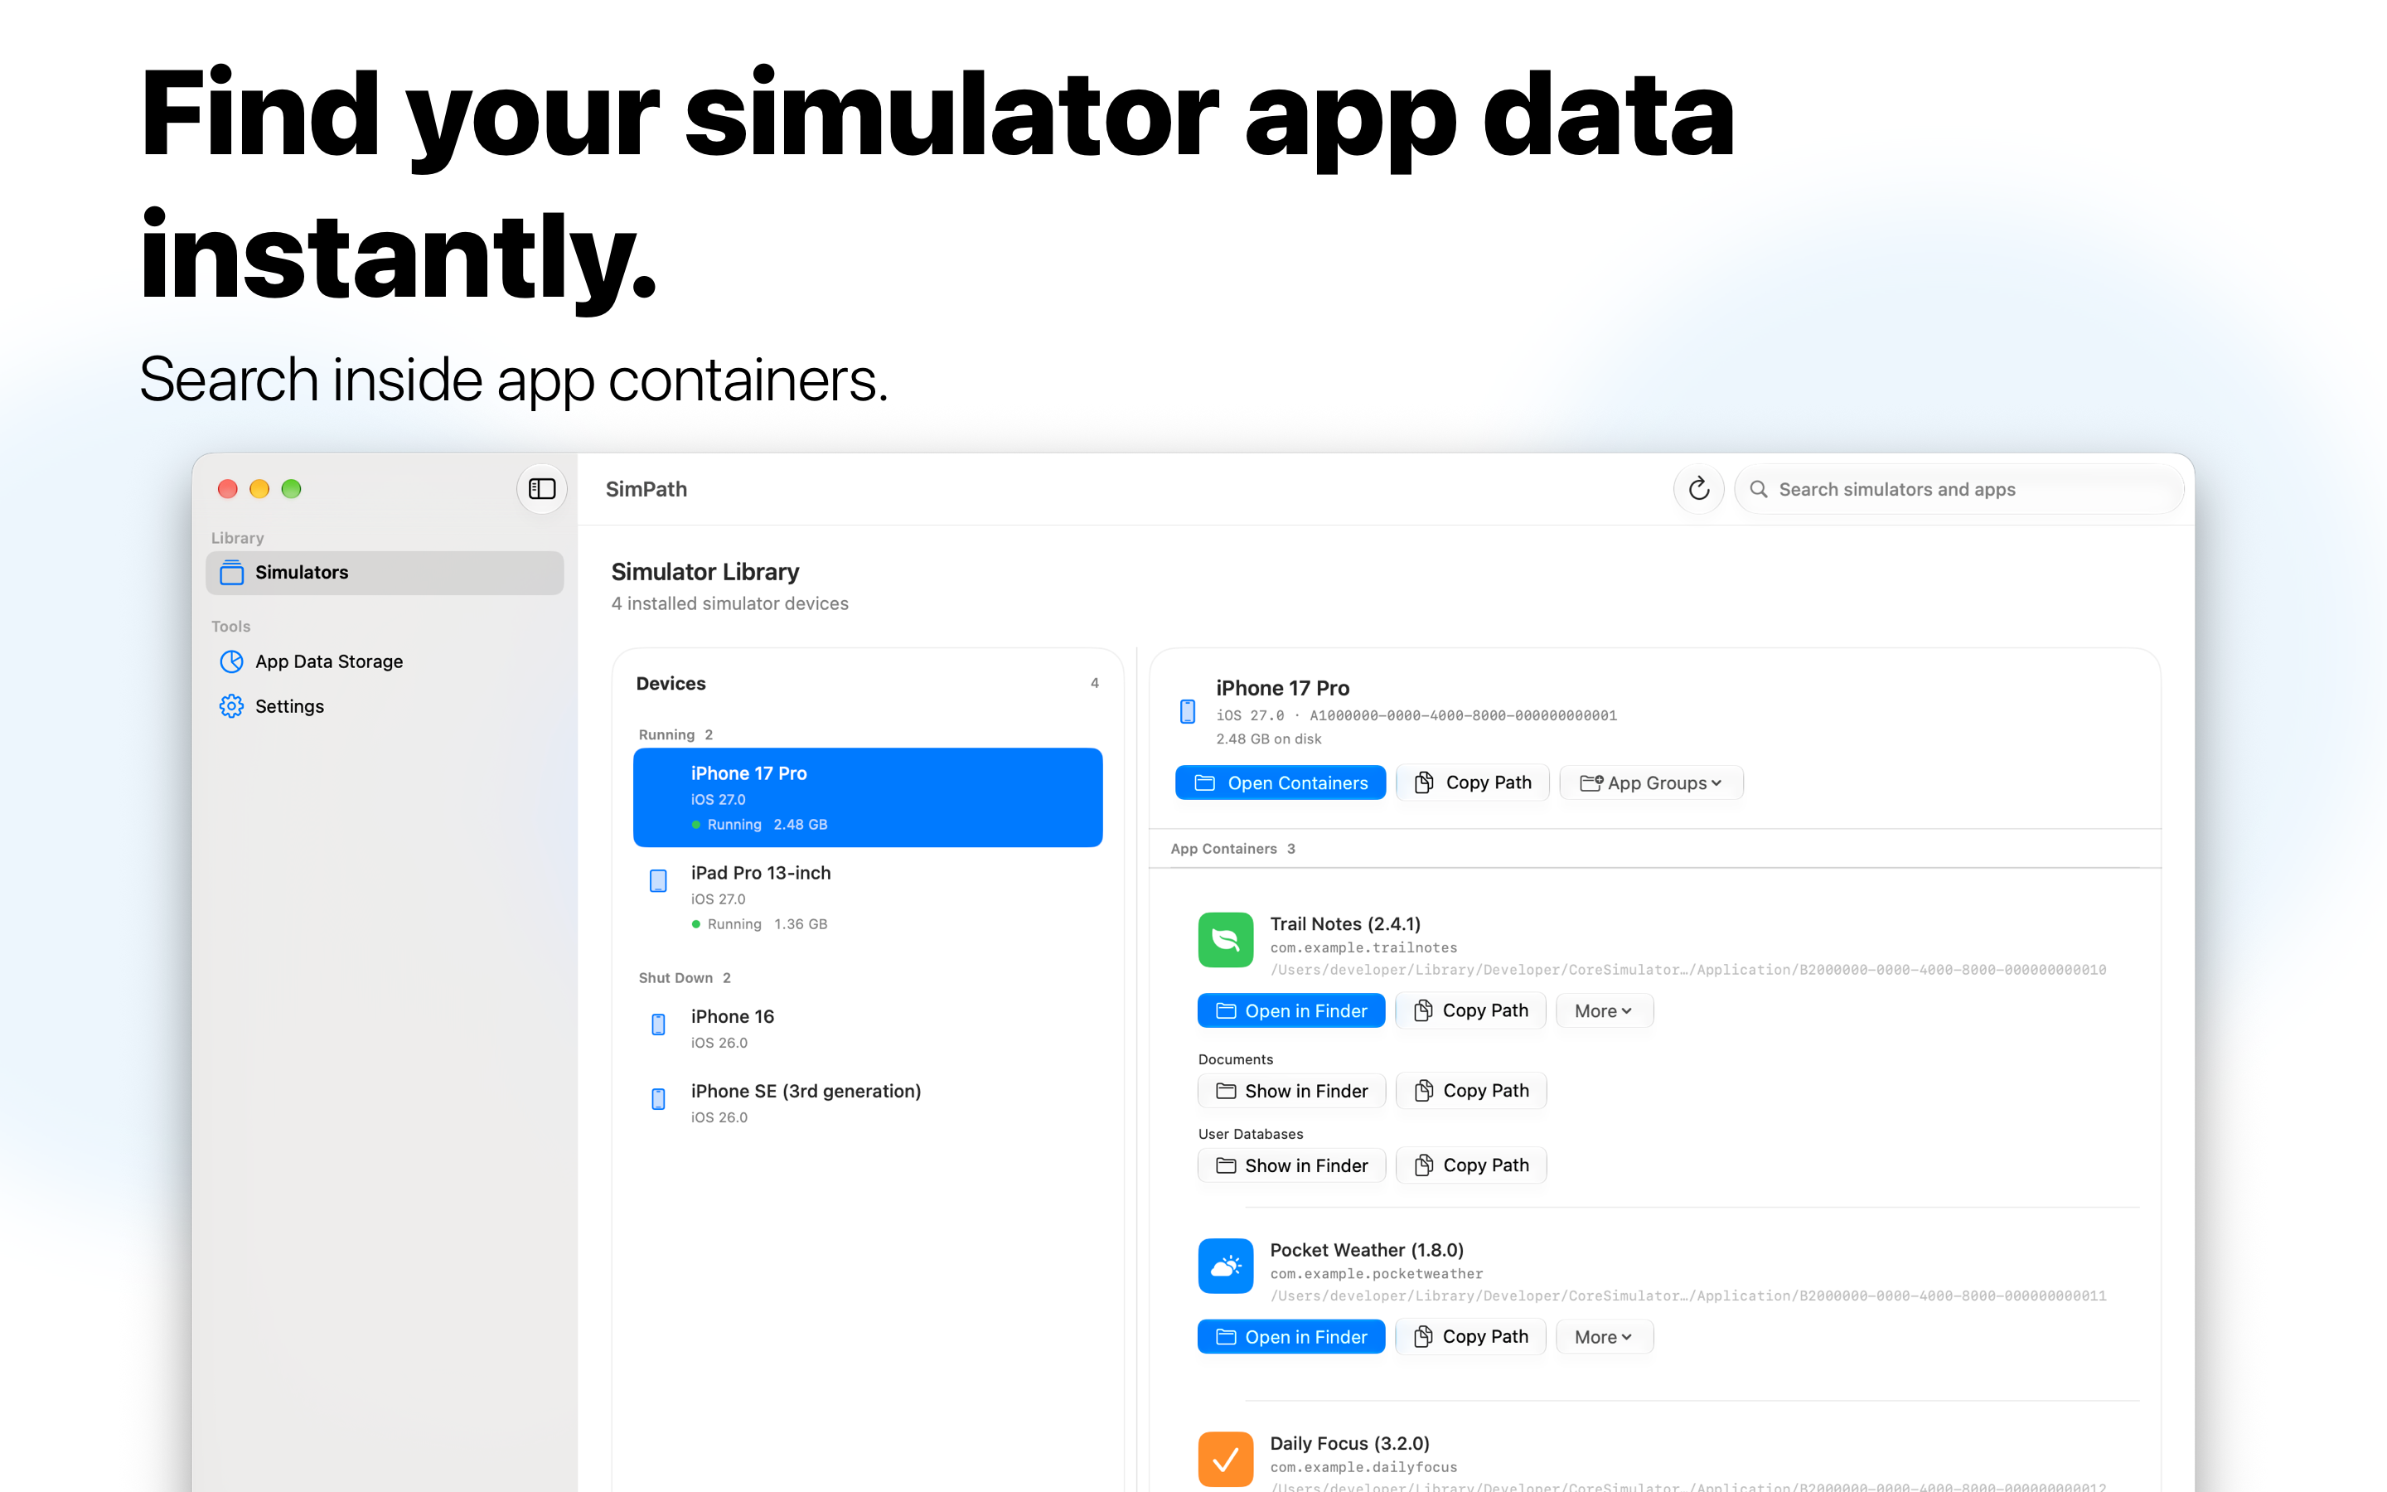Select Simulators in the Library sidebar
The image size is (2387, 1492).
pyautogui.click(x=385, y=572)
